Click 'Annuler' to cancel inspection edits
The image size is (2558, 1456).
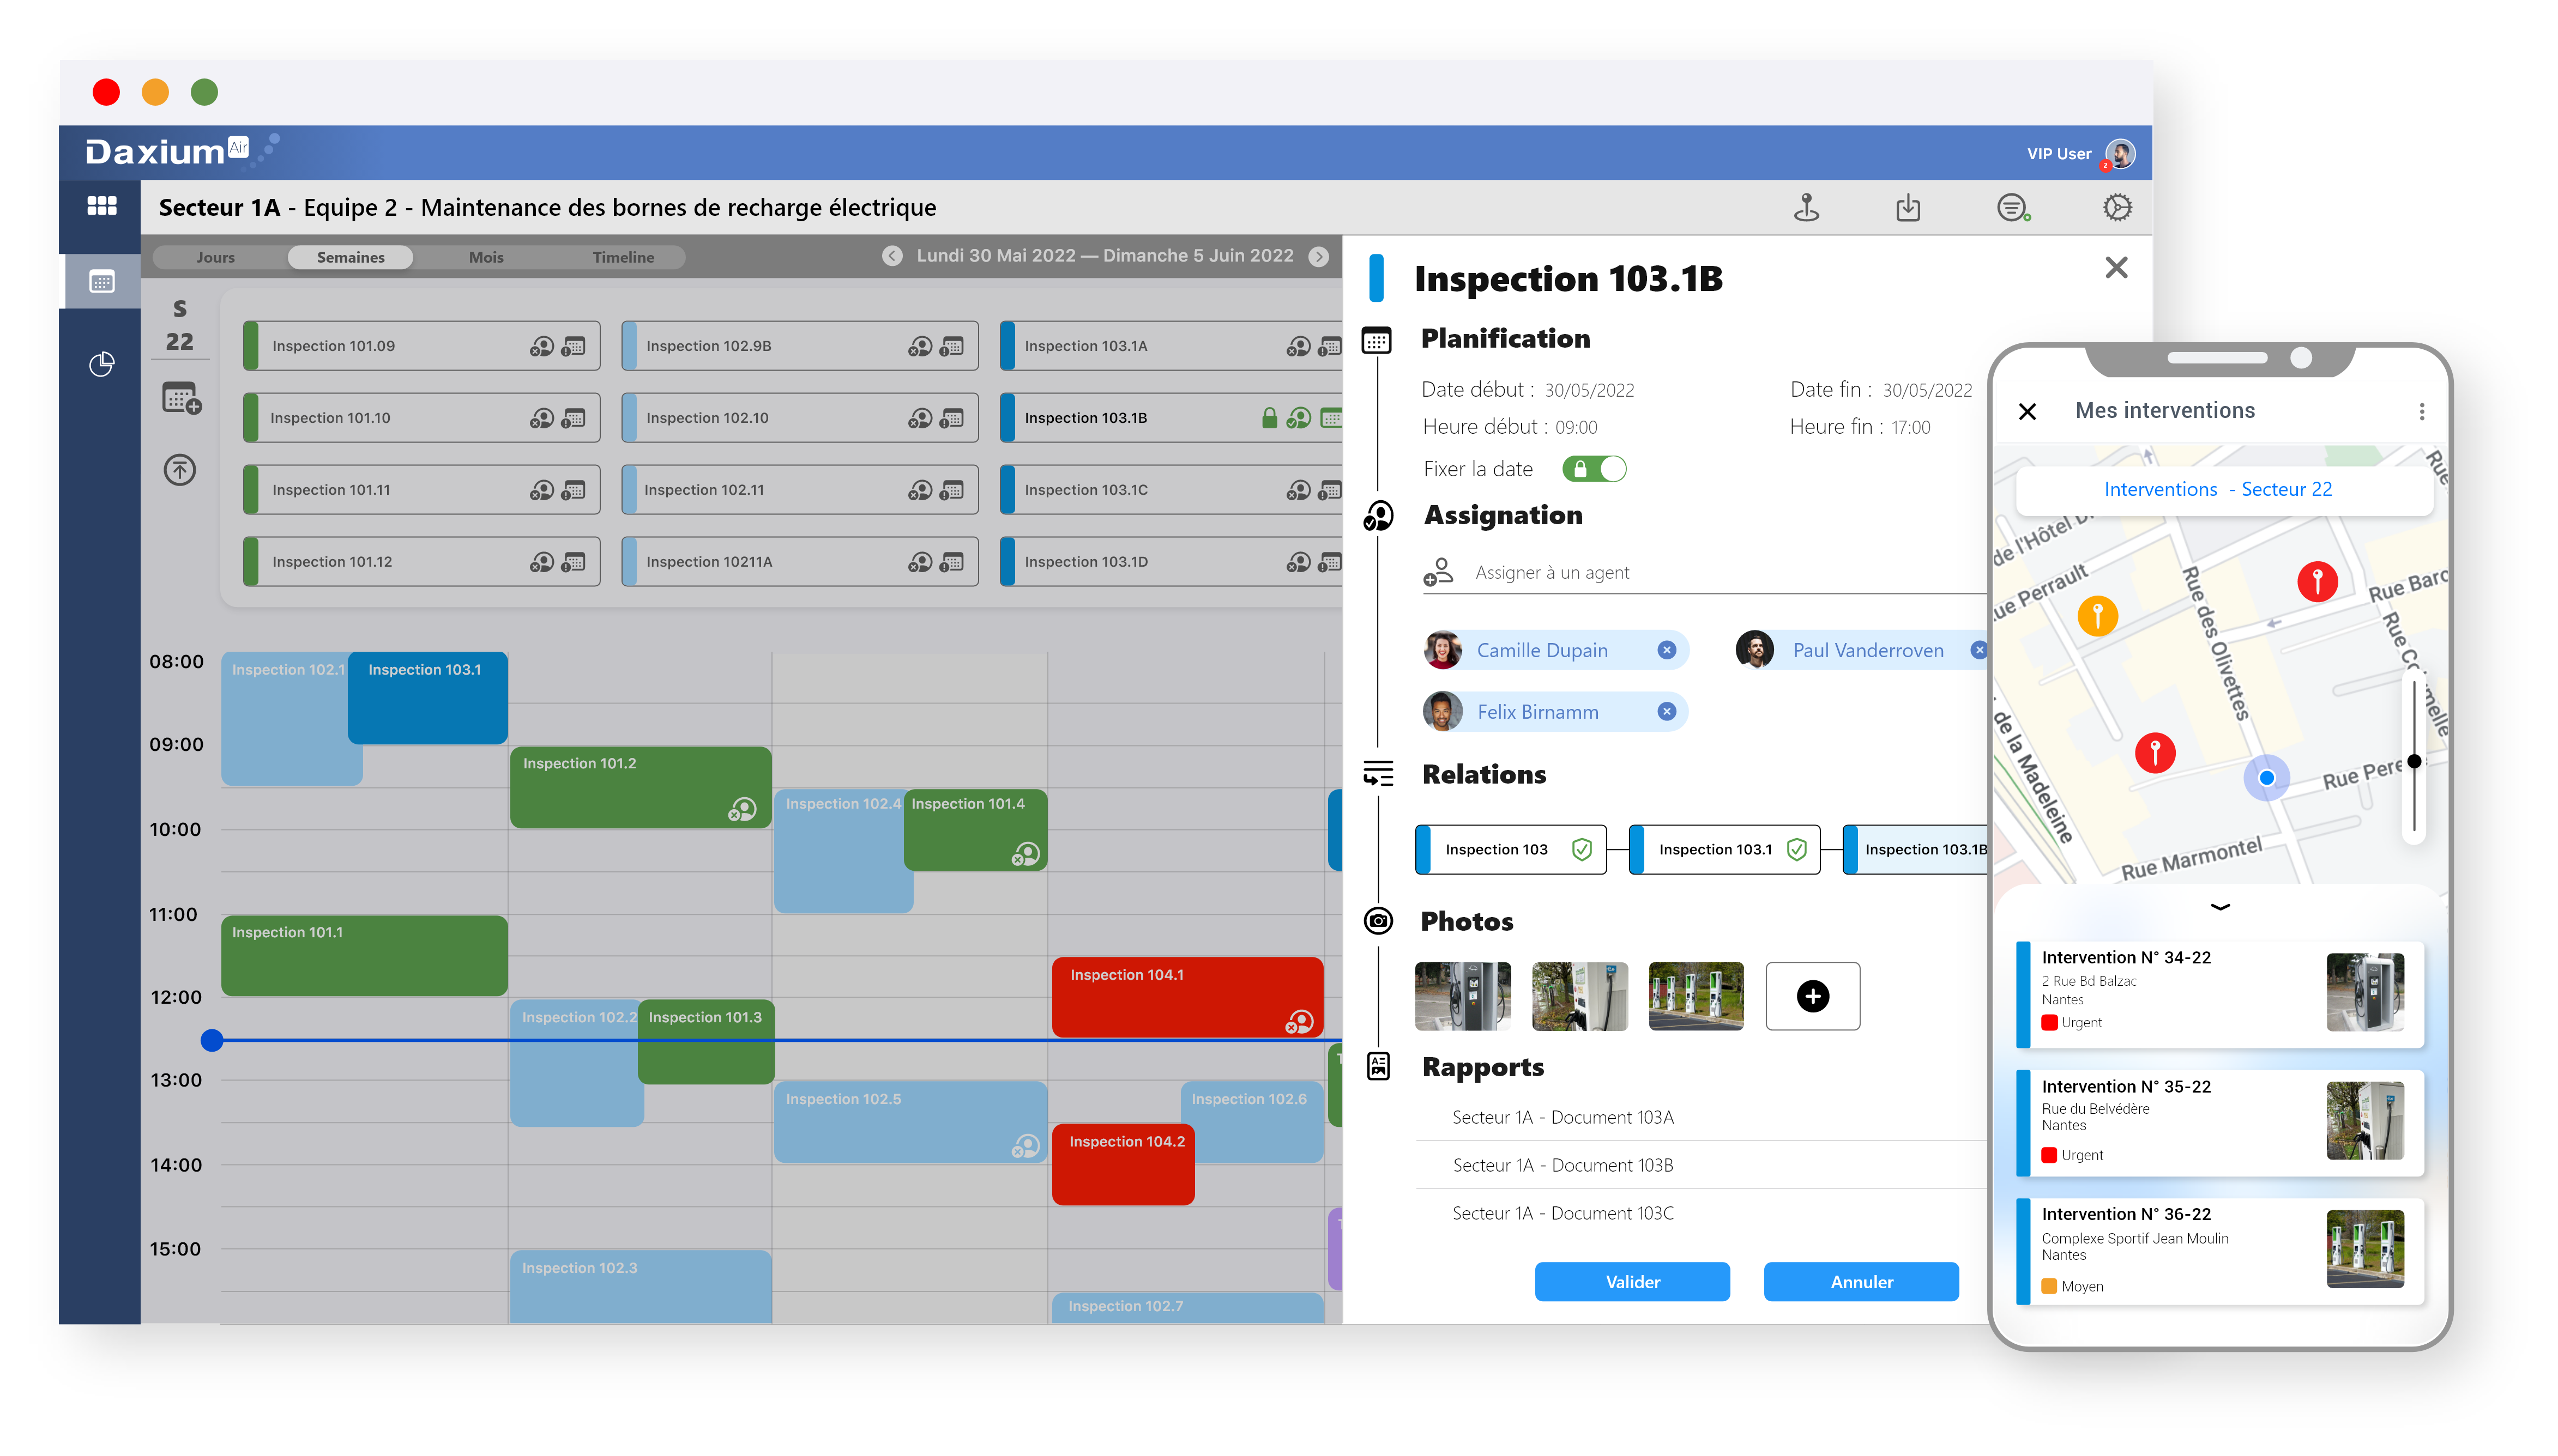1861,1281
